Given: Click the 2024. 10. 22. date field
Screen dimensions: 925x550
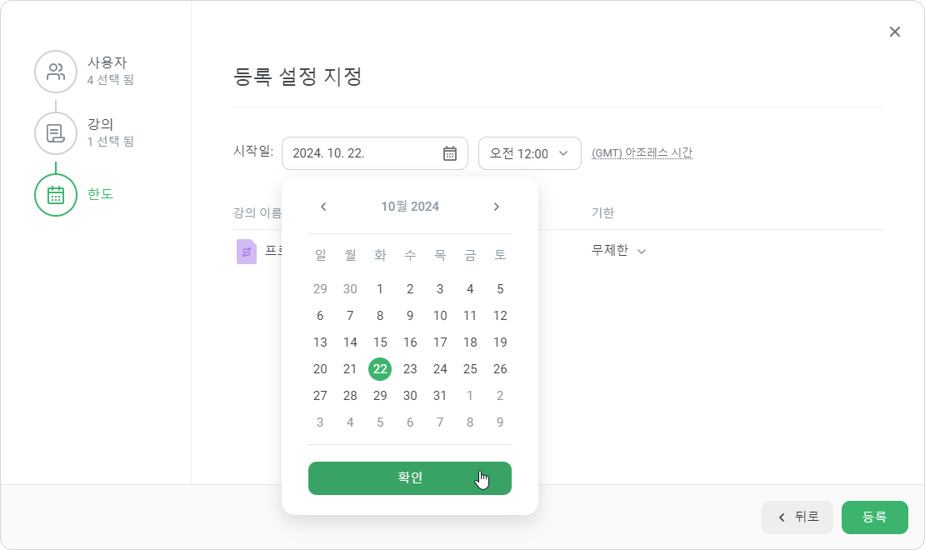Looking at the screenshot, I should (x=375, y=153).
